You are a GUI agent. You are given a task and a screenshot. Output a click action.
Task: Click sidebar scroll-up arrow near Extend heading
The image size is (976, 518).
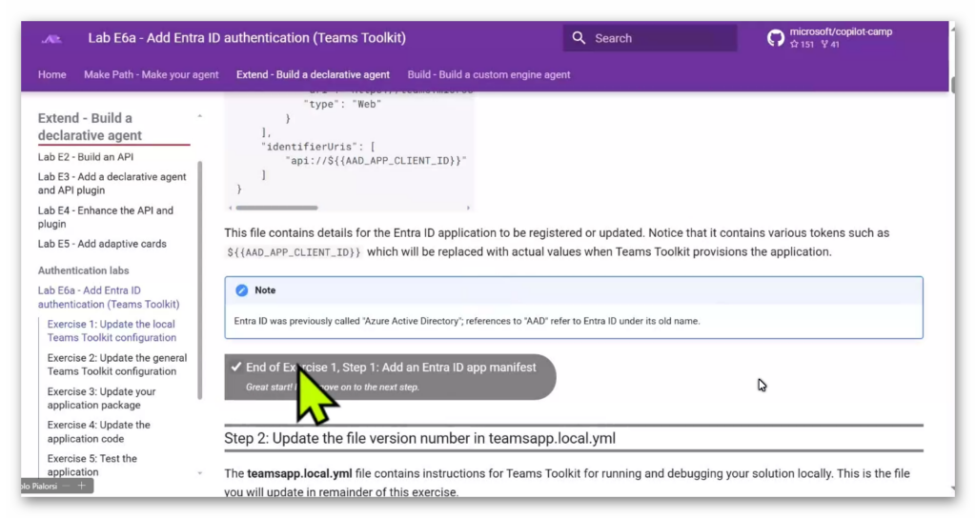tap(200, 116)
